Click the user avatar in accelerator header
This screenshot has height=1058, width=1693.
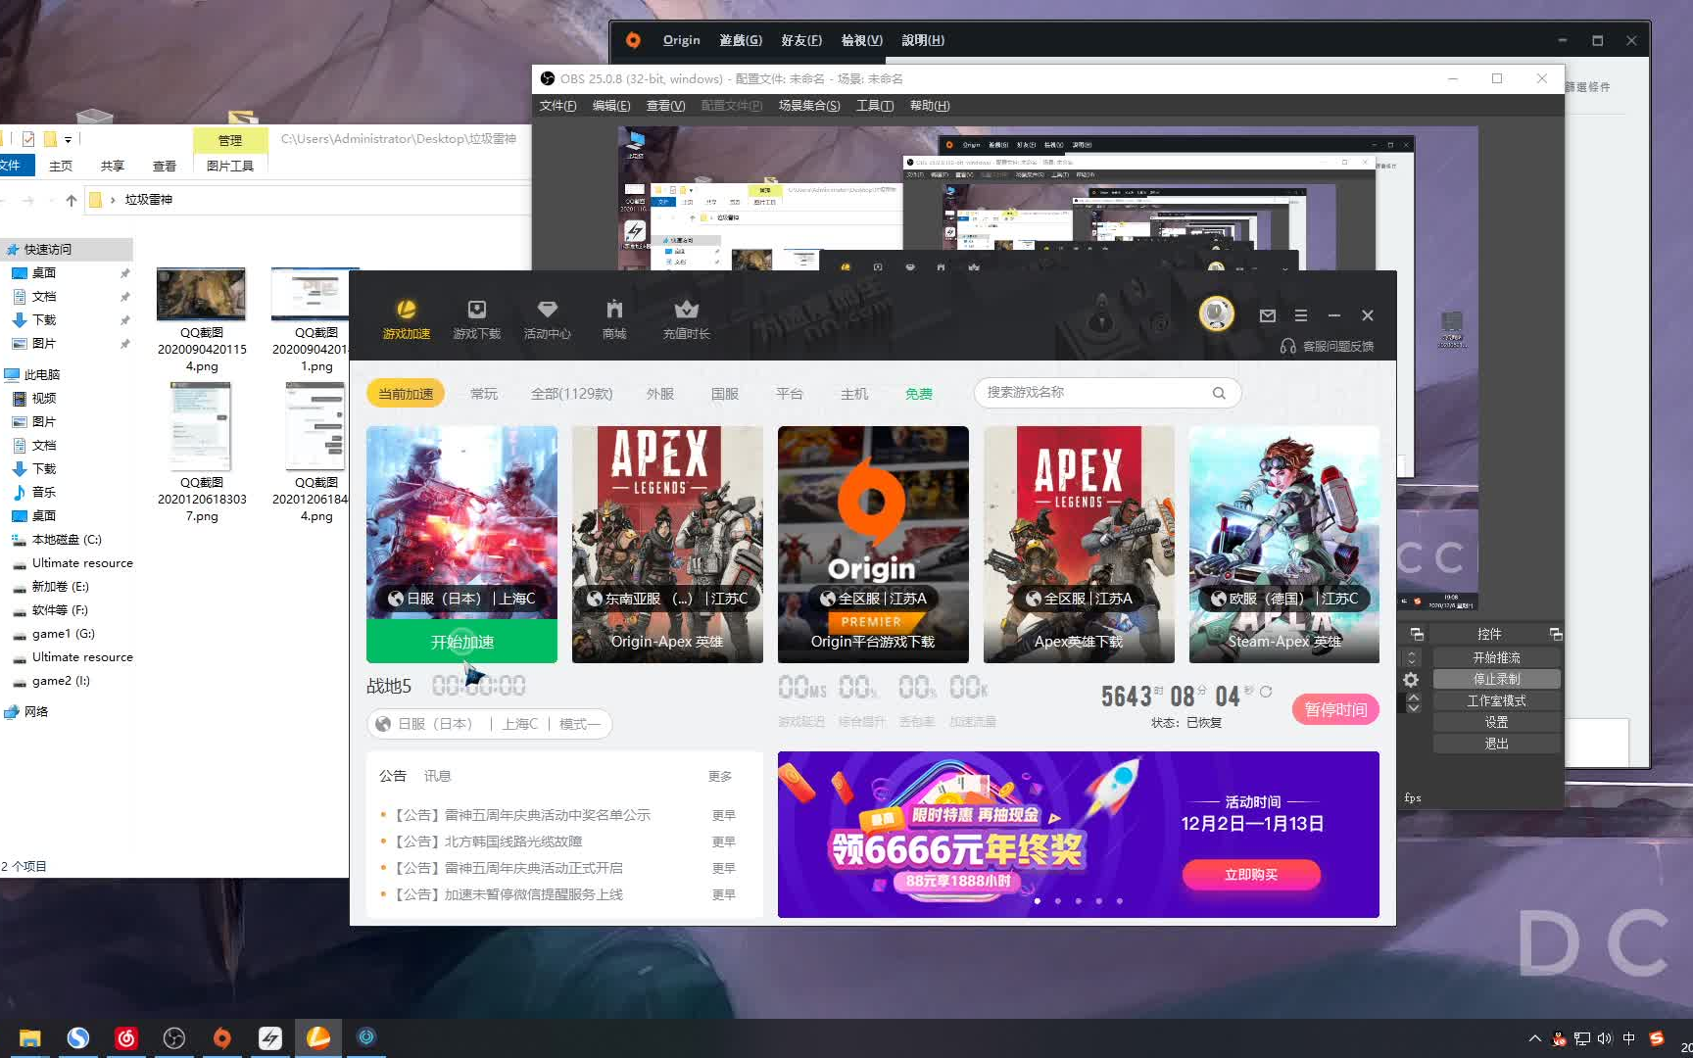(1217, 313)
